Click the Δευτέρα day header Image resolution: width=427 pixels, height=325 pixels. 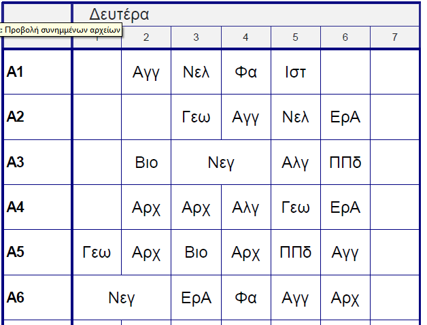click(119, 14)
